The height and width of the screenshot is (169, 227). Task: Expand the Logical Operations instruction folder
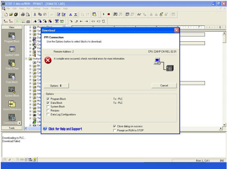30,97
